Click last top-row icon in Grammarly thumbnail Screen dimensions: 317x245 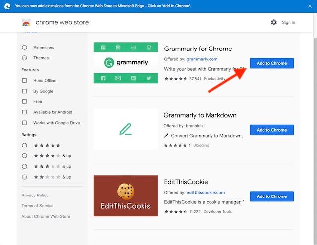pos(149,48)
